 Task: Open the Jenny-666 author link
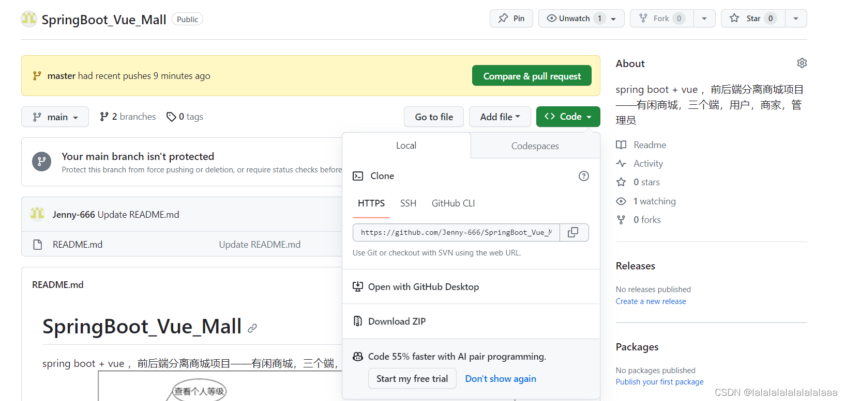click(73, 214)
